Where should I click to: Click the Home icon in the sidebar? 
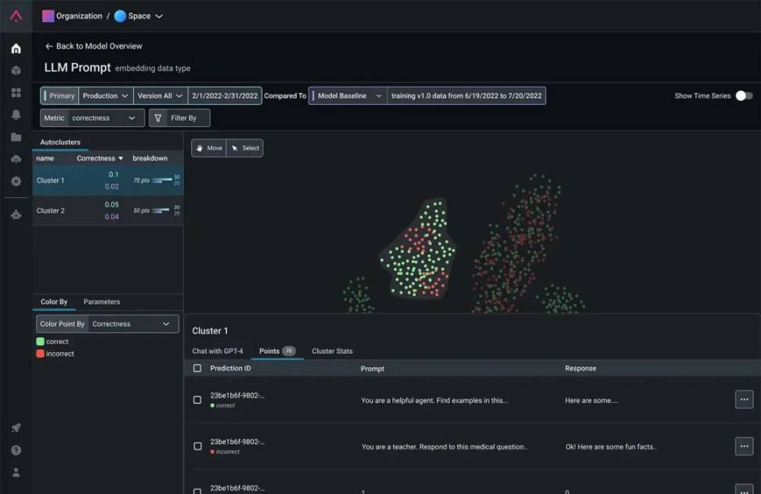tap(16, 49)
